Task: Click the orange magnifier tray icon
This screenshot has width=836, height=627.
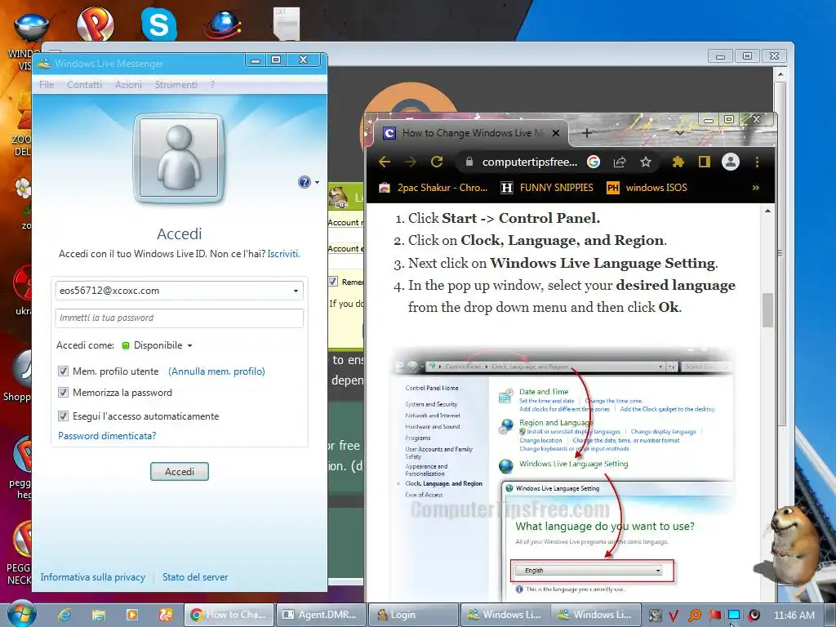Action: [x=694, y=616]
